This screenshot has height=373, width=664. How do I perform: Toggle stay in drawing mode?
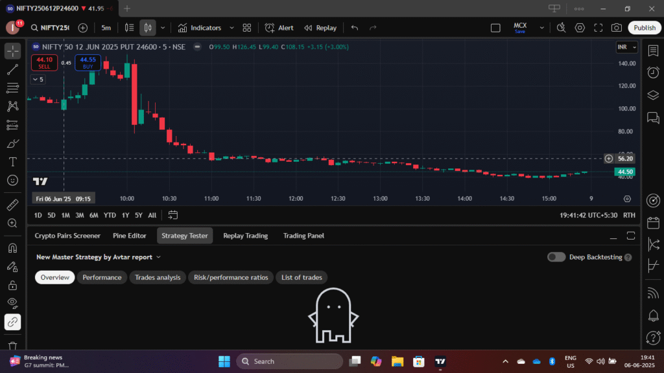click(13, 267)
